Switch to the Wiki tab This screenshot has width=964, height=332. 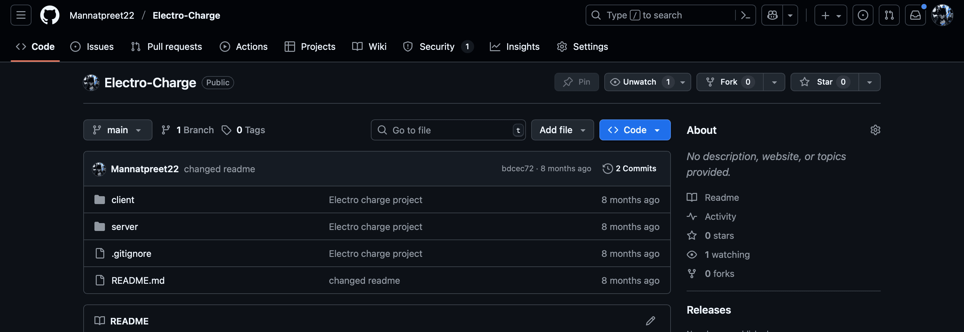pyautogui.click(x=369, y=46)
